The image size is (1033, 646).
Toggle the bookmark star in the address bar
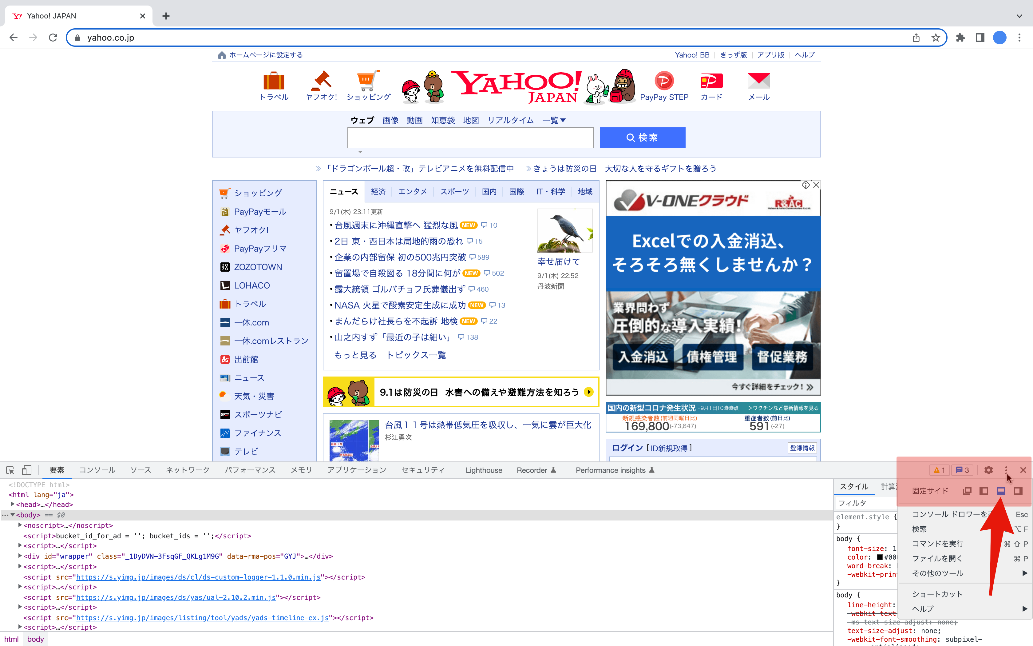pos(936,38)
